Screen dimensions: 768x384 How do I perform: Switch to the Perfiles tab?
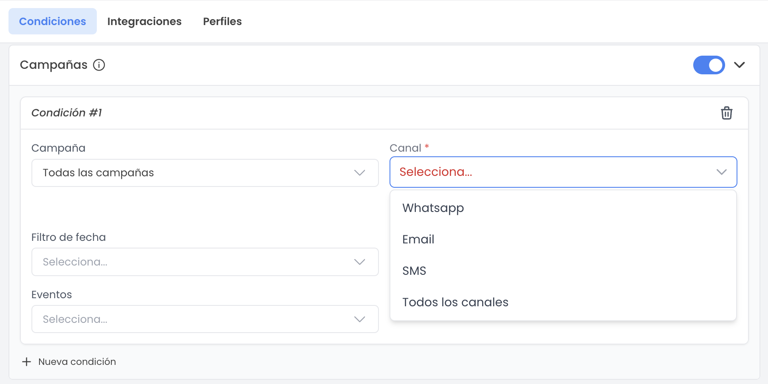tap(222, 21)
